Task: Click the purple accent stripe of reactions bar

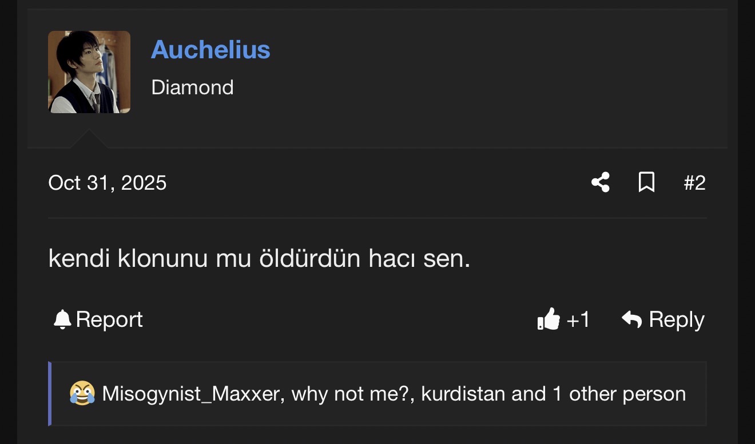Action: pyautogui.click(x=50, y=394)
